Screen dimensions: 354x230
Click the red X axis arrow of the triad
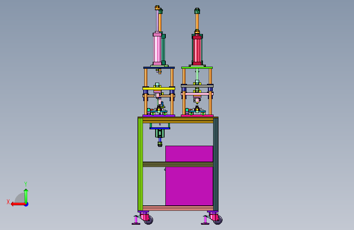[18, 204]
